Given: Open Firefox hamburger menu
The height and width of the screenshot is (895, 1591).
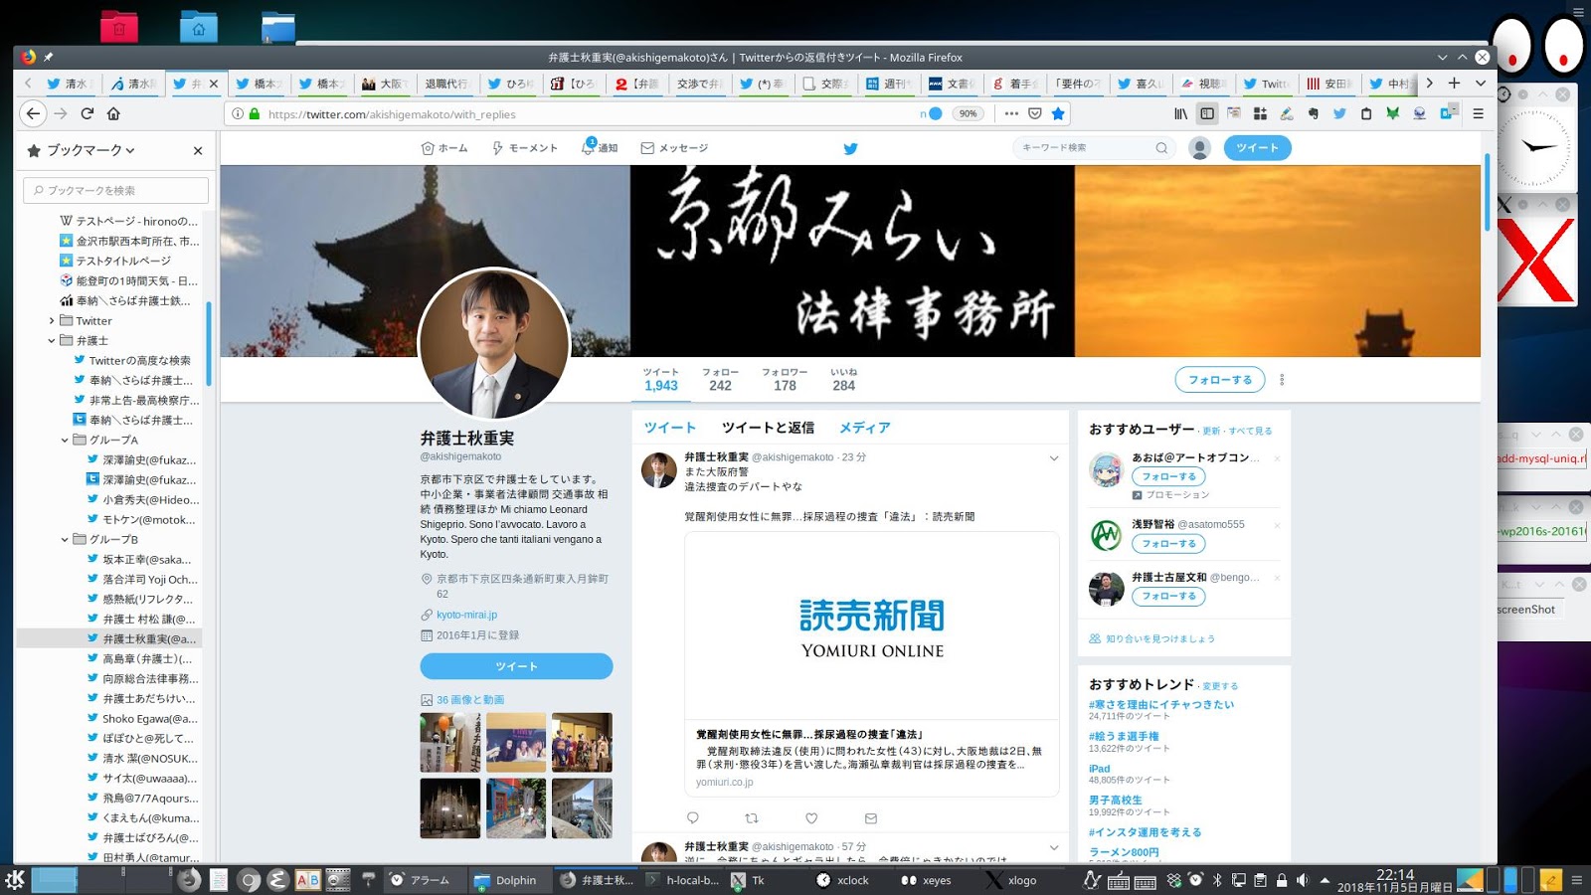Looking at the screenshot, I should click(1478, 113).
